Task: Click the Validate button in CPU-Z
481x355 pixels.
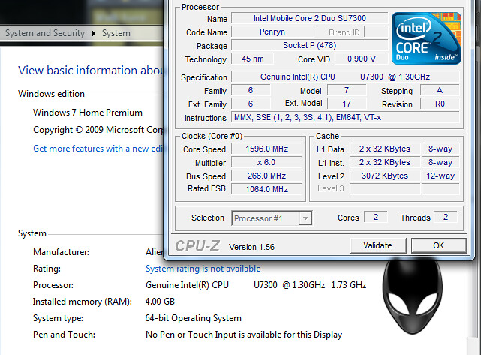Action: [378, 245]
